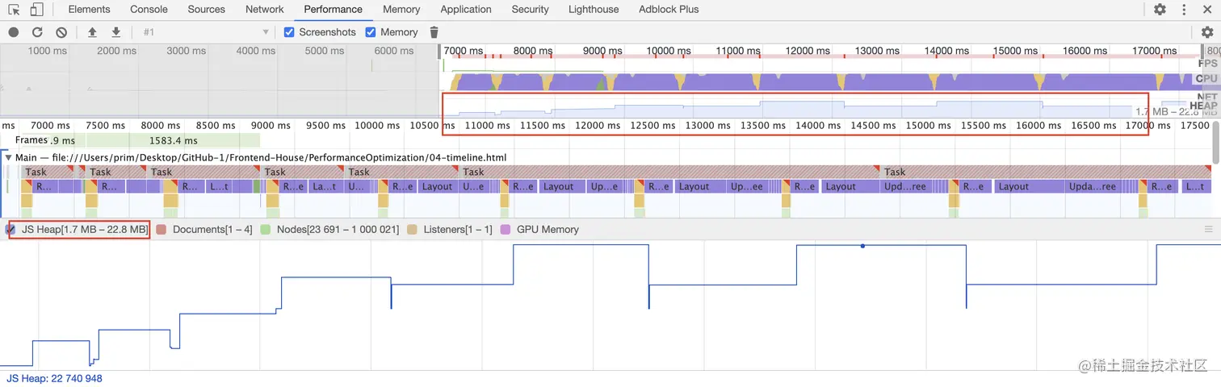The width and height of the screenshot is (1221, 387).
Task: Toggle the Documents counter color swatch
Action: (x=161, y=230)
